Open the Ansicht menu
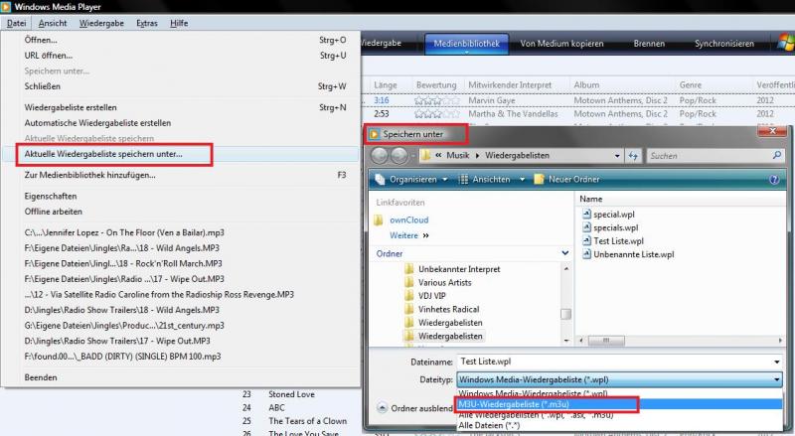The width and height of the screenshot is (795, 436). coord(53,23)
